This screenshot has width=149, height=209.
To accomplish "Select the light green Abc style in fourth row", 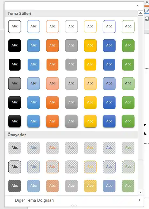I will coord(128,83).
